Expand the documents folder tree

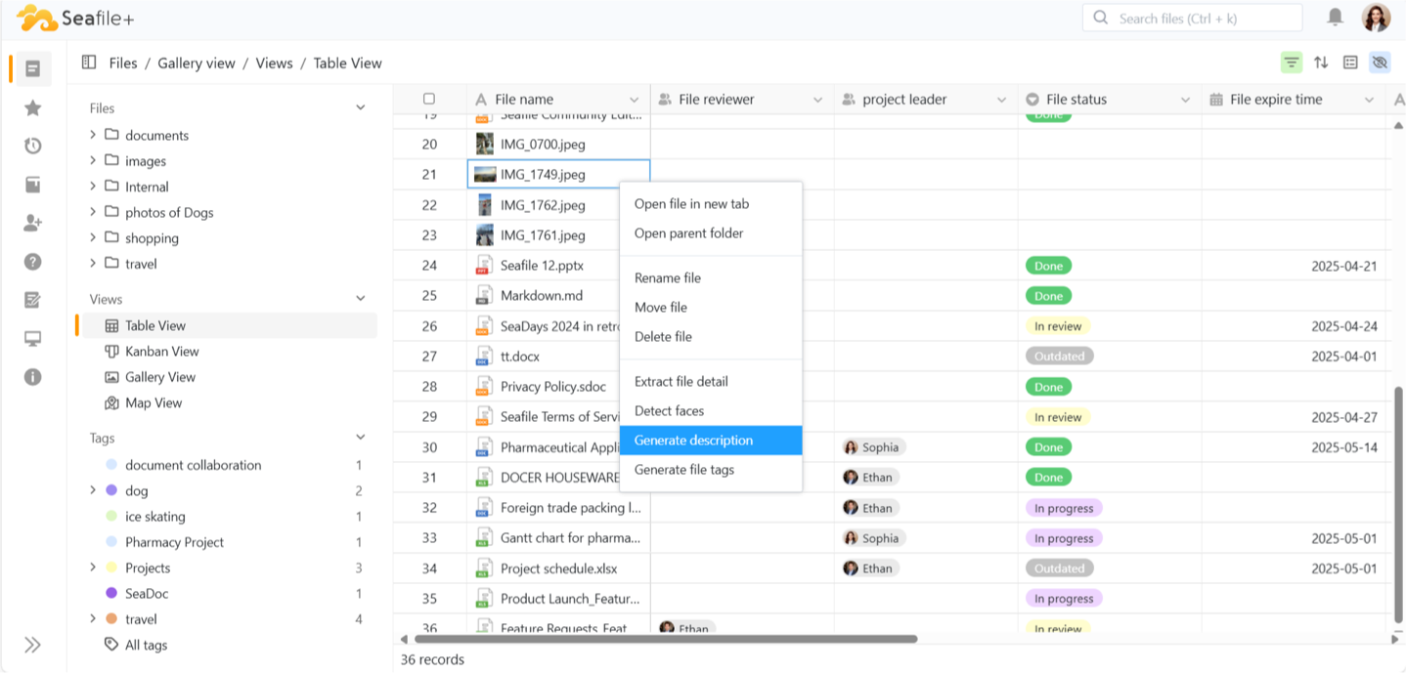pos(93,135)
